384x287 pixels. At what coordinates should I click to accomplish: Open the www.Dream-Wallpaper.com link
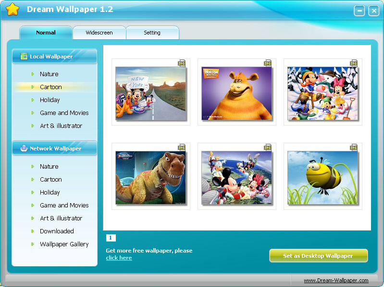(336, 280)
